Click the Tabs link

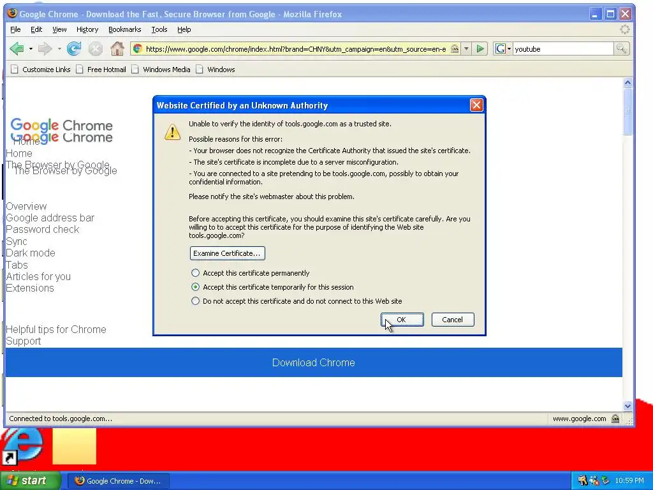(x=17, y=265)
